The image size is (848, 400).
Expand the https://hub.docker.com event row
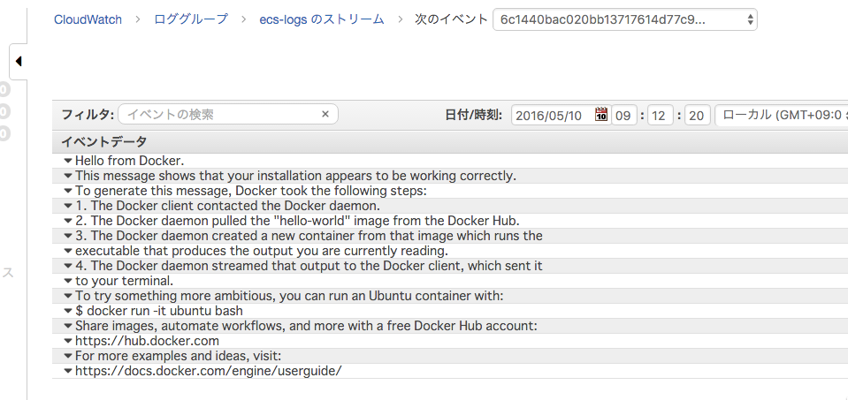coord(68,341)
